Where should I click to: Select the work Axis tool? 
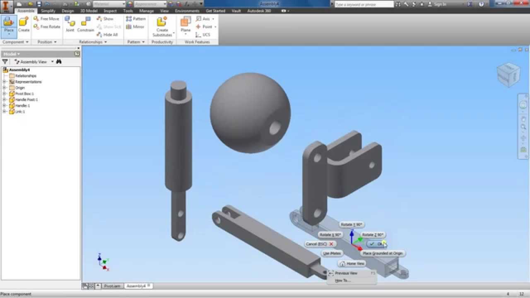click(x=205, y=19)
